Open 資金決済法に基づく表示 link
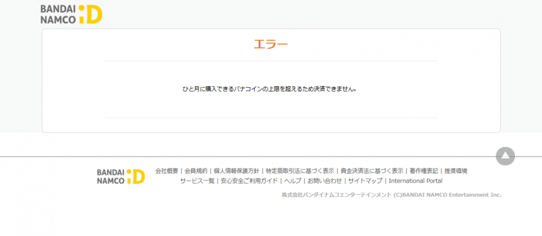The height and width of the screenshot is (236, 542). tap(372, 171)
